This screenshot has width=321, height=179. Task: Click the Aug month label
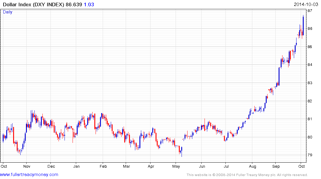[x=253, y=166]
